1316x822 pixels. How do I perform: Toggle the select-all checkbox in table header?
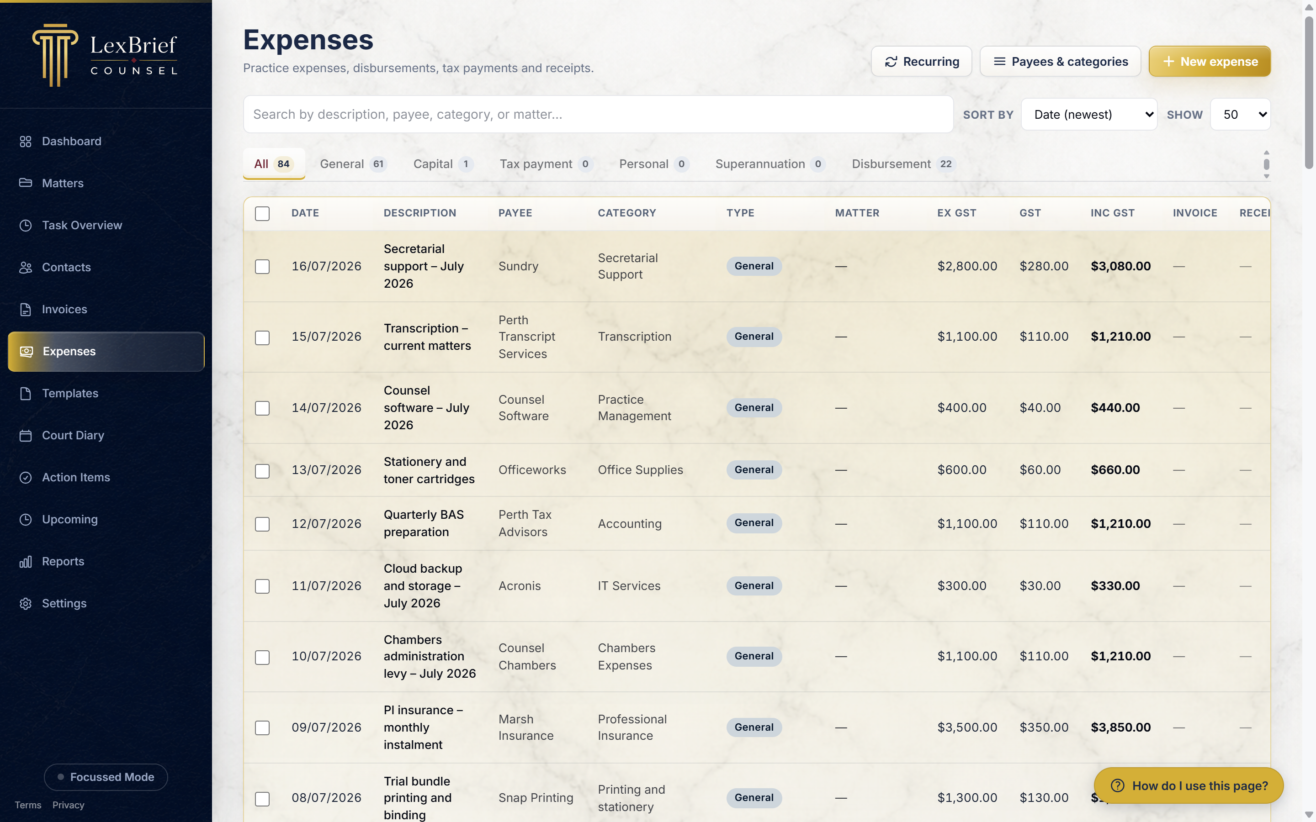[x=262, y=214]
